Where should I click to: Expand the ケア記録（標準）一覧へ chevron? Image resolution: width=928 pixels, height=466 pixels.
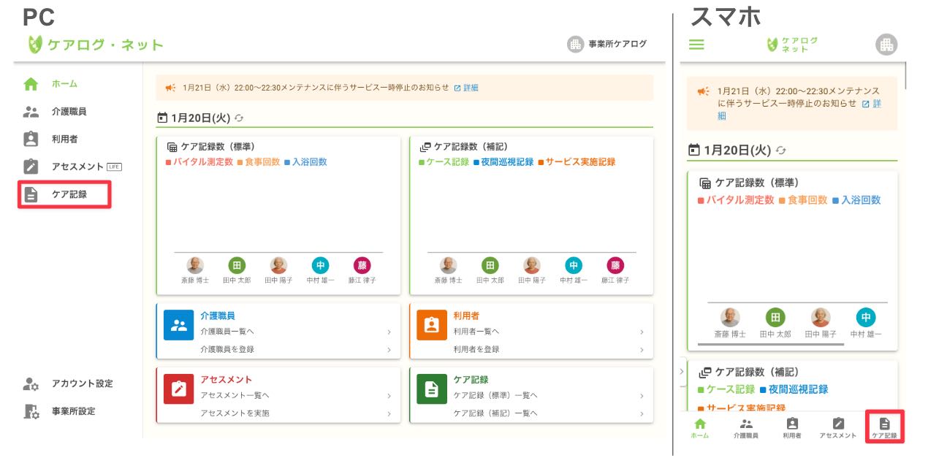(x=642, y=397)
